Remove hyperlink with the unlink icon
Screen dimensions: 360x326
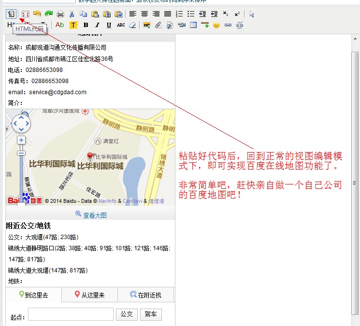coord(240,25)
